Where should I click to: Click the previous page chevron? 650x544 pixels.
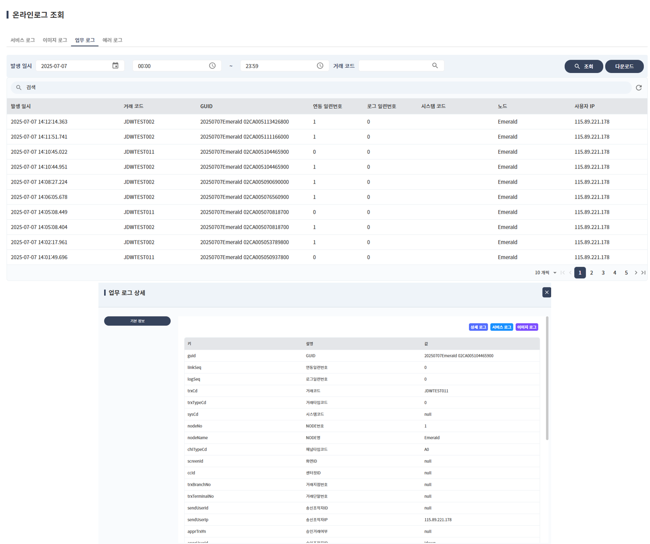tap(570, 272)
